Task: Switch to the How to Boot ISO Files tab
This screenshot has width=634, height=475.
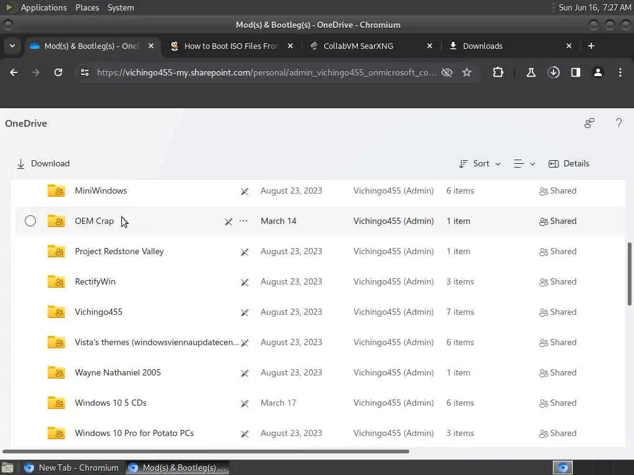Action: (x=232, y=46)
